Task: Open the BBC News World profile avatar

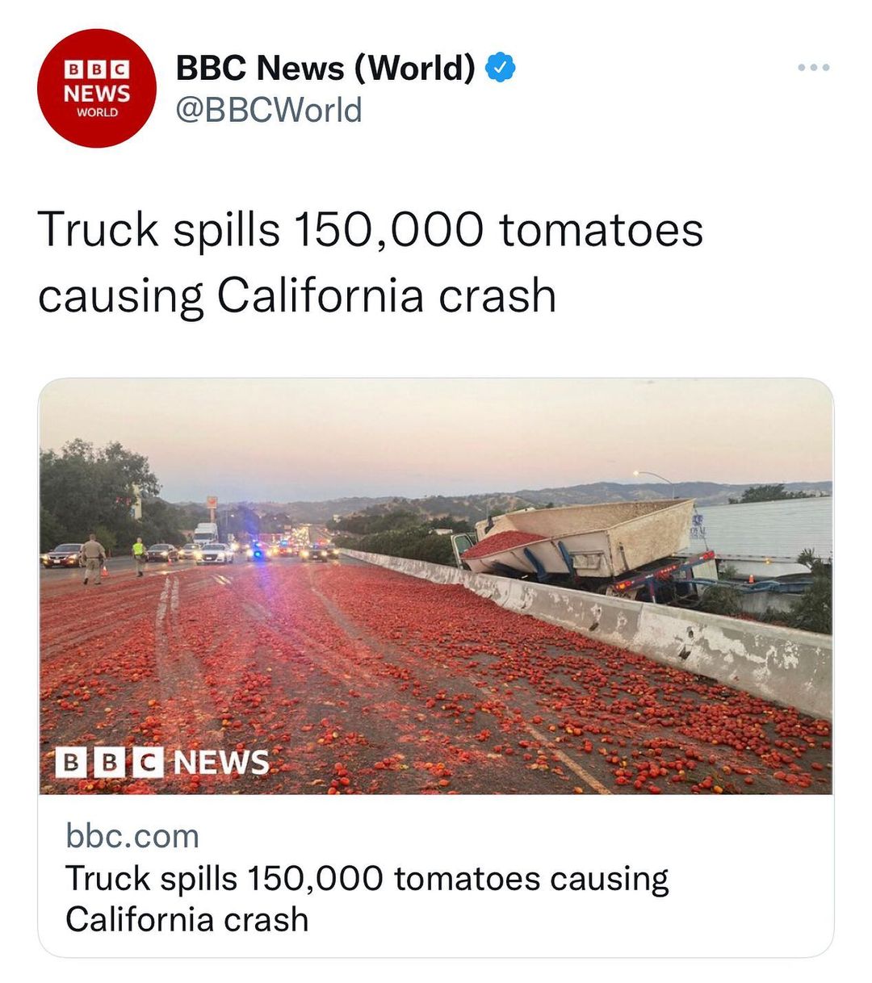Action: [96, 89]
